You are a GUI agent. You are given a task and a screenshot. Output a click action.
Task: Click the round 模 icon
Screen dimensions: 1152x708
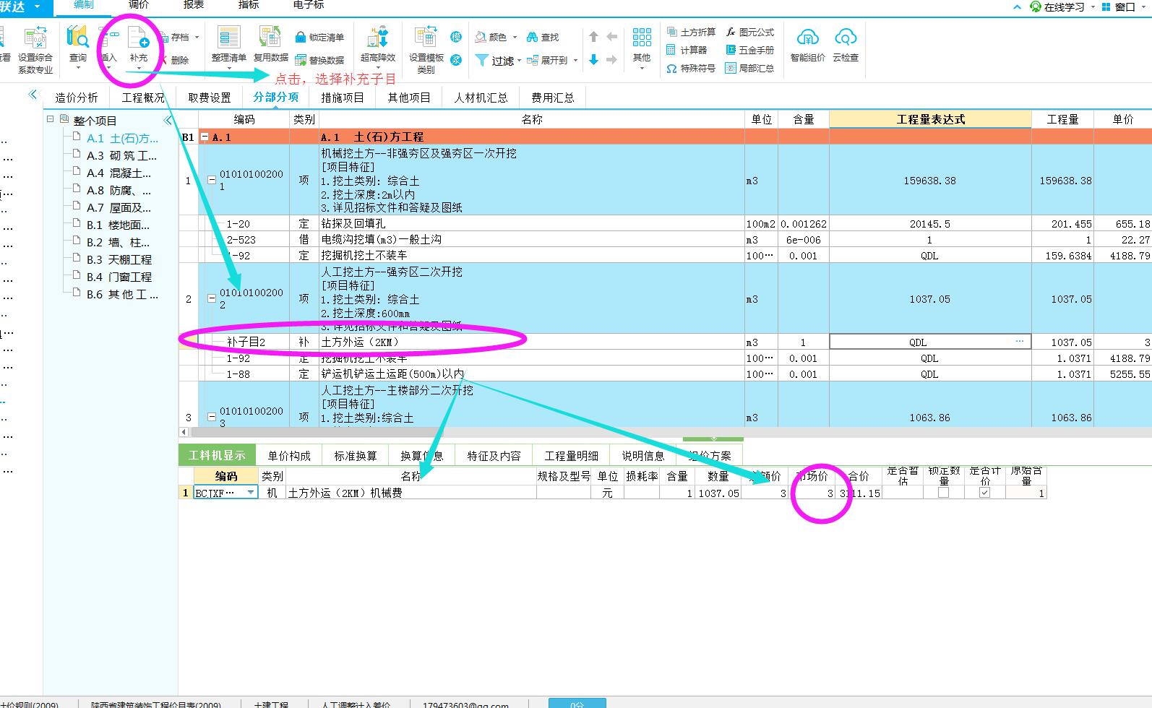pos(456,37)
